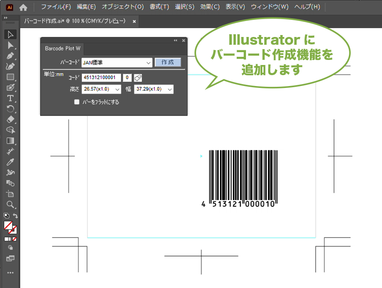Open the 書式(T) menu
The height and width of the screenshot is (288, 382).
click(x=159, y=7)
